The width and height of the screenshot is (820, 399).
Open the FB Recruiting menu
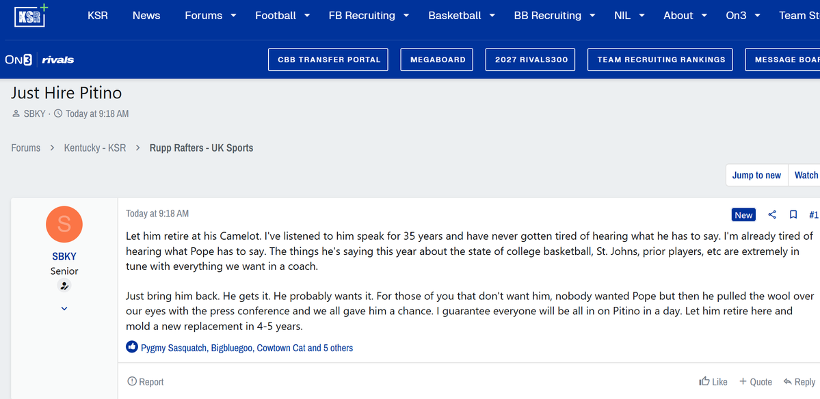362,15
